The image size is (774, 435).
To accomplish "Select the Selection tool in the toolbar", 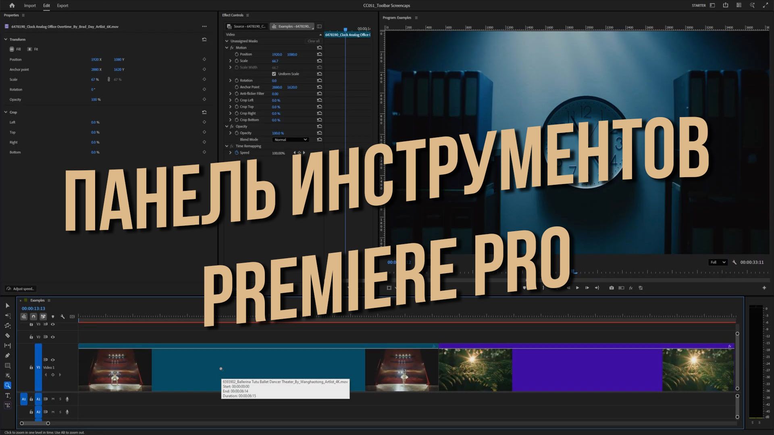I will pyautogui.click(x=8, y=305).
